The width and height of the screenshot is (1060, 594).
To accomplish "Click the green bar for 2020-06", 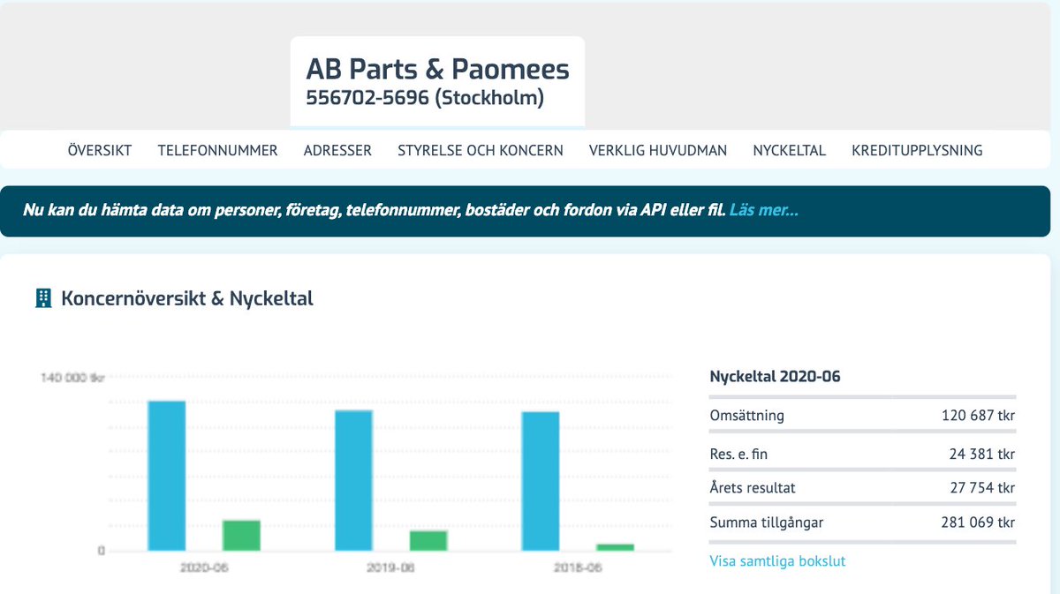I will [x=241, y=536].
